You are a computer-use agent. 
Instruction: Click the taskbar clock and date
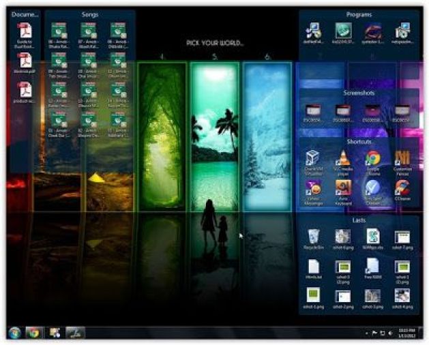click(x=407, y=333)
